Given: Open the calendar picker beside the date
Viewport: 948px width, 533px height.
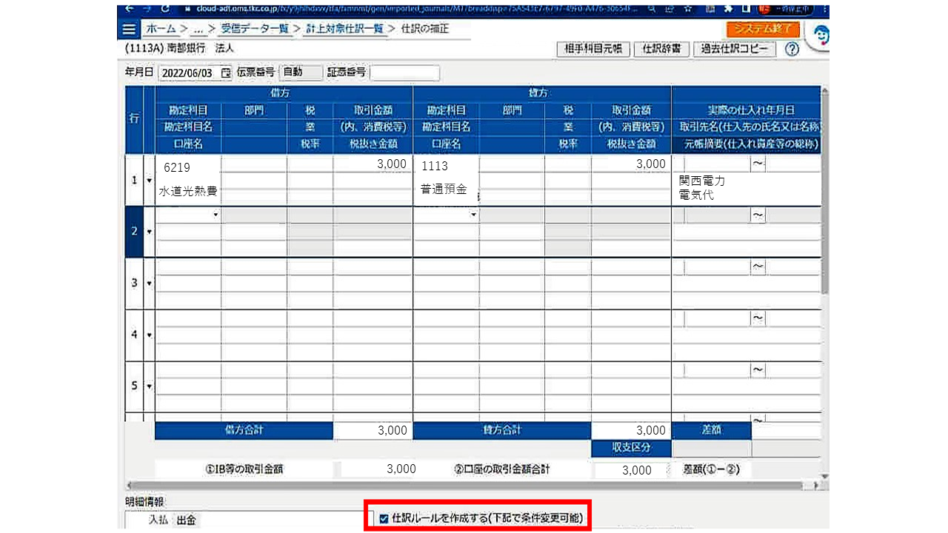Looking at the screenshot, I should 226,73.
